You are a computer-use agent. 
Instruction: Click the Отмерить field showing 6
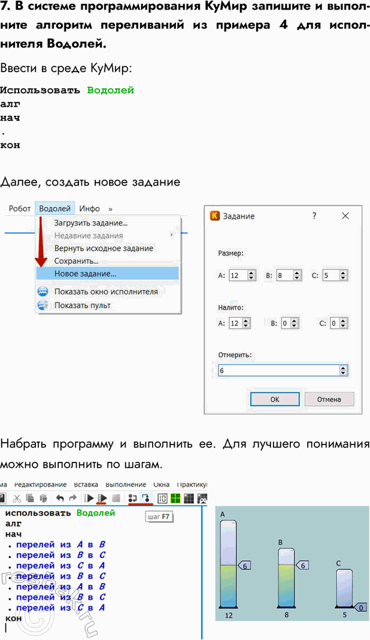(283, 371)
